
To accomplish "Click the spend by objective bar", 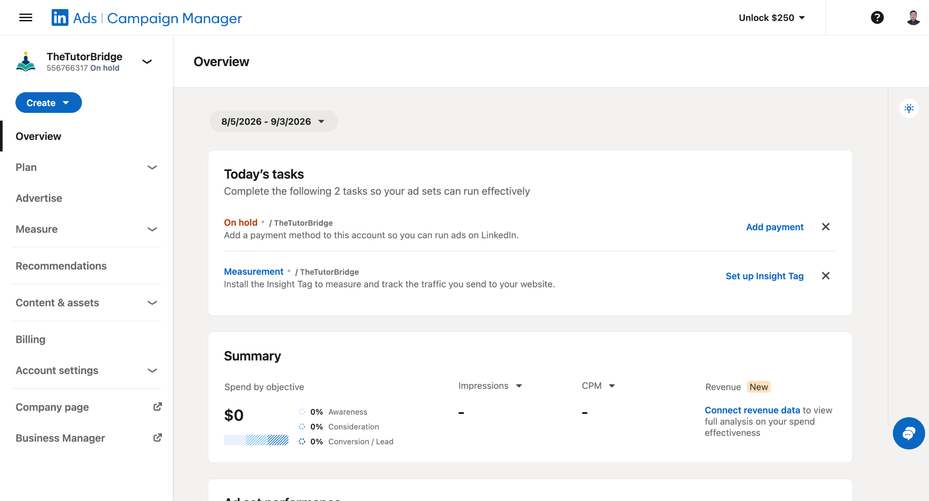I will 256,440.
